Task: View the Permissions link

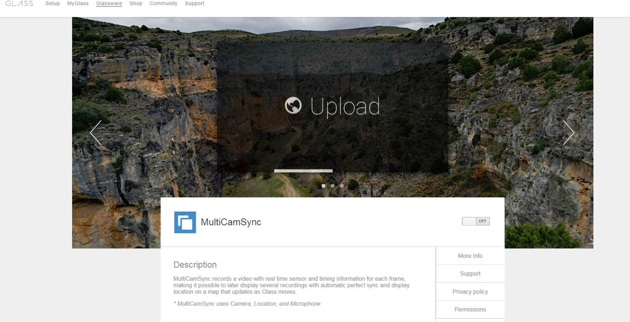Action: tap(470, 309)
